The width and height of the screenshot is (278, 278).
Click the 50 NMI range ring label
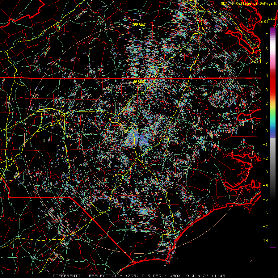point(139,82)
